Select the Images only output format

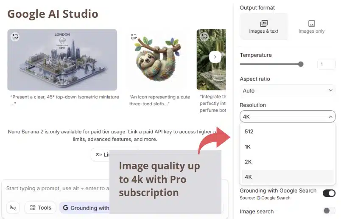pos(311,26)
